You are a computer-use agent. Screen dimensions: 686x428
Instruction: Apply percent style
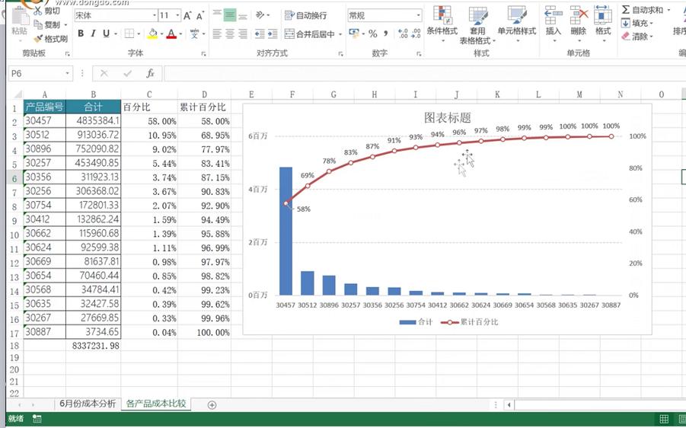373,34
